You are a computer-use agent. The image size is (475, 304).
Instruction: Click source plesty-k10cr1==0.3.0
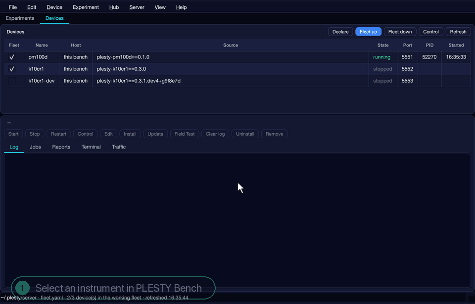pyautogui.click(x=122, y=69)
